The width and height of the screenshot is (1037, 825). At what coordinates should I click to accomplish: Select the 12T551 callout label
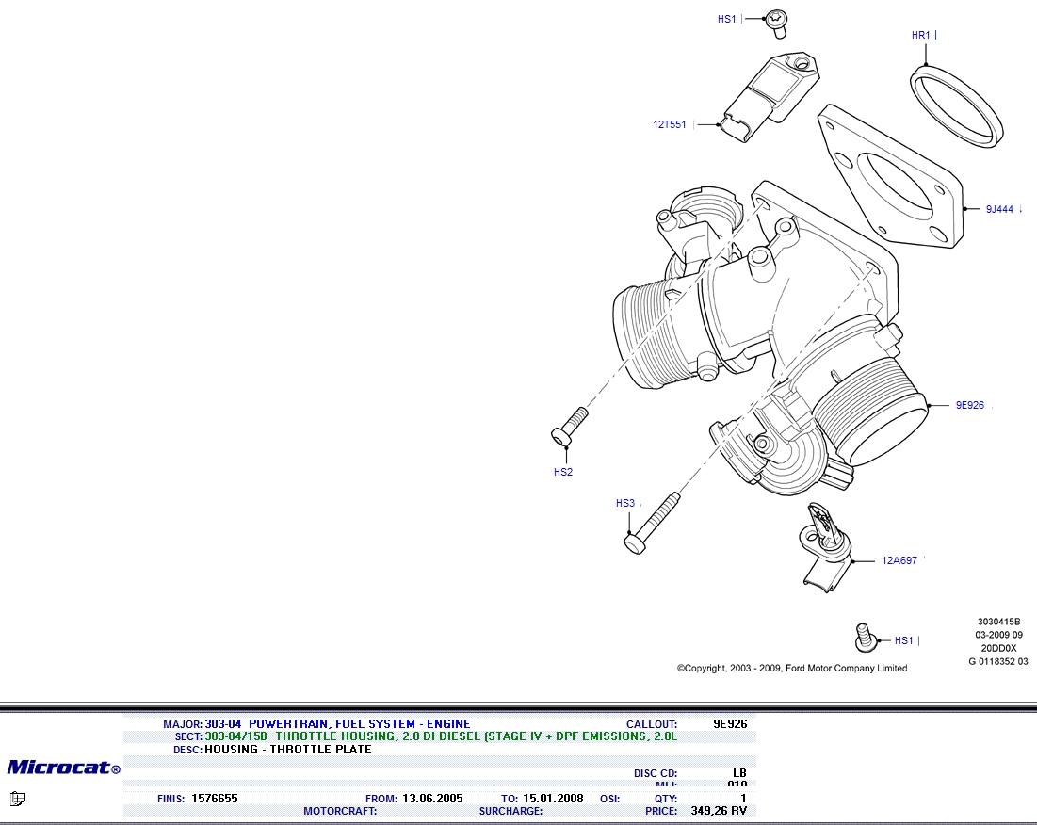[670, 124]
